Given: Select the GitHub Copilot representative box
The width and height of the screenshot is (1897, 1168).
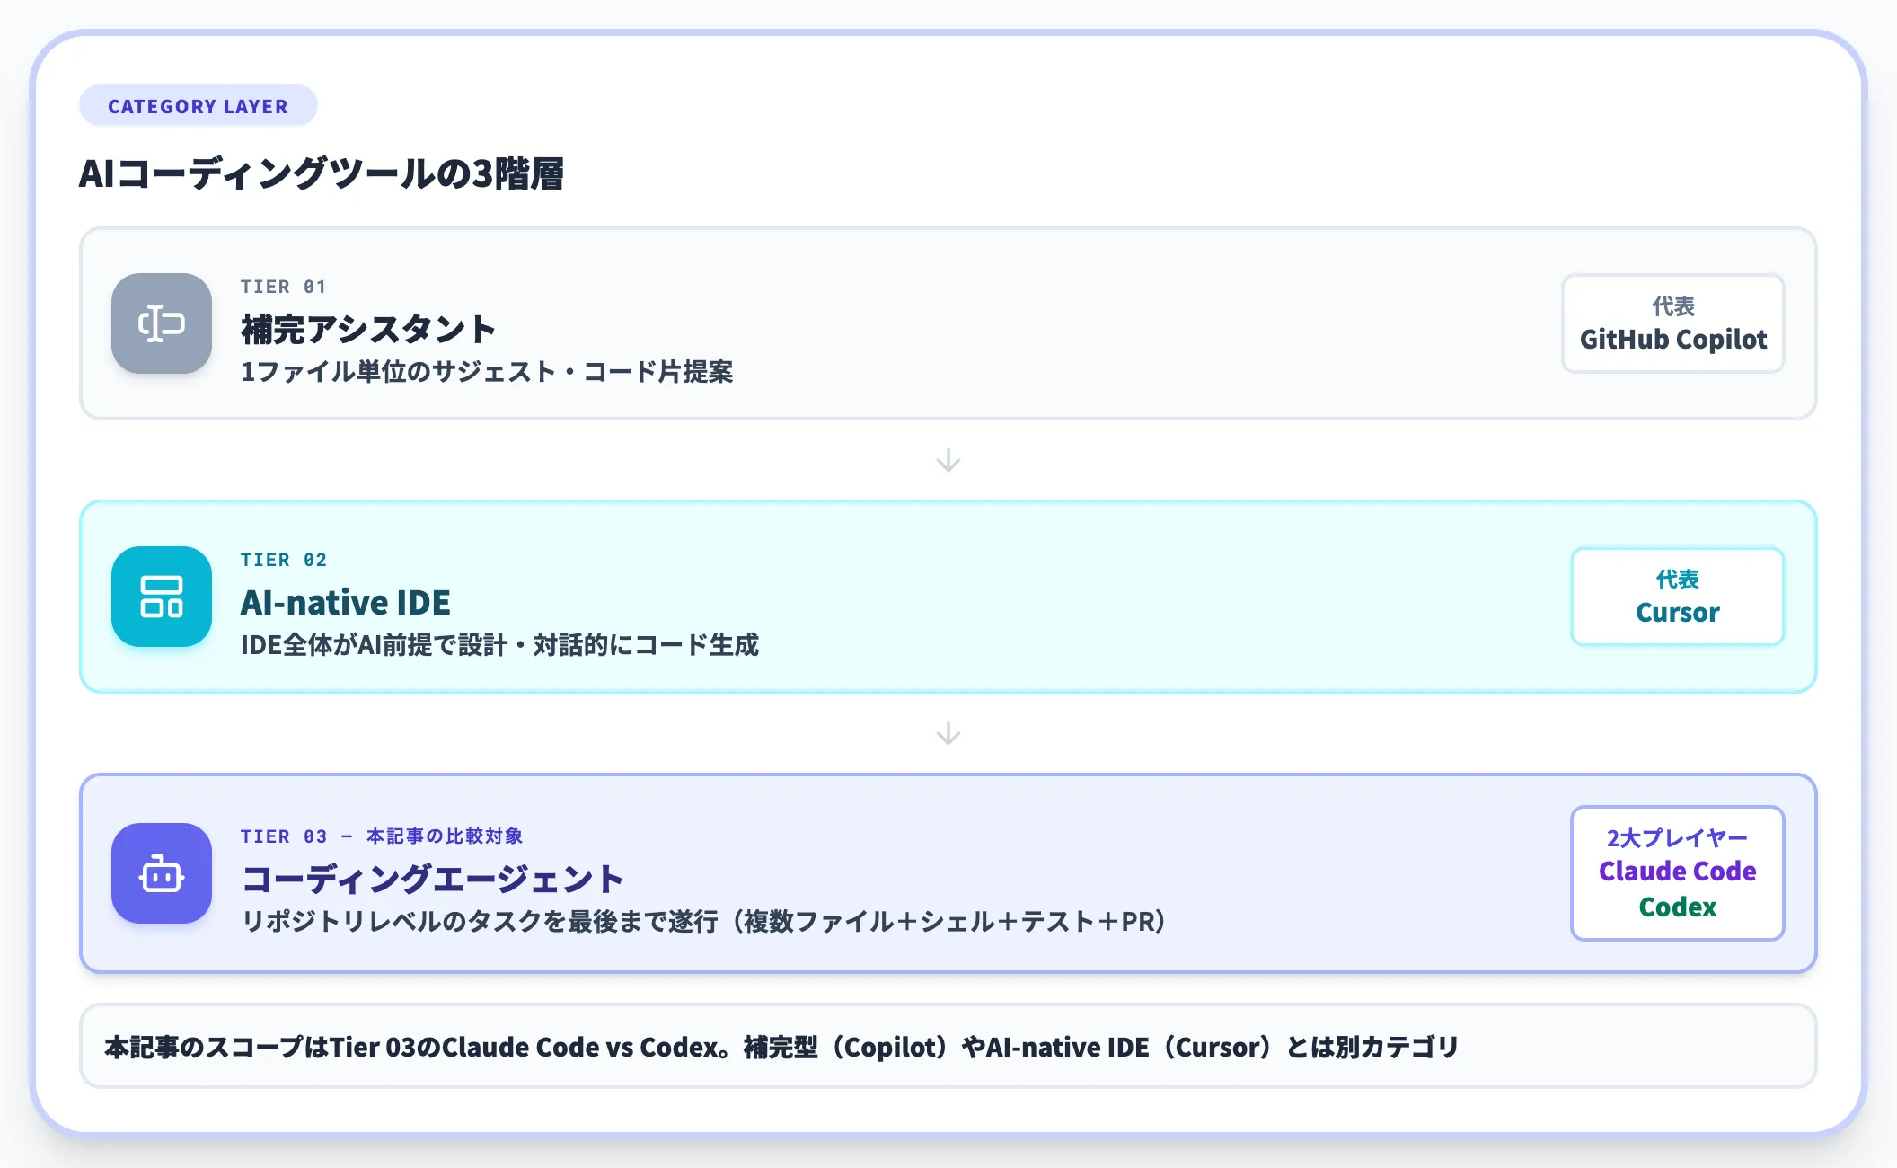Looking at the screenshot, I should (1673, 323).
